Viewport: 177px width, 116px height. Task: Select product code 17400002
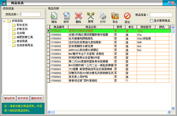[x=56, y=73]
